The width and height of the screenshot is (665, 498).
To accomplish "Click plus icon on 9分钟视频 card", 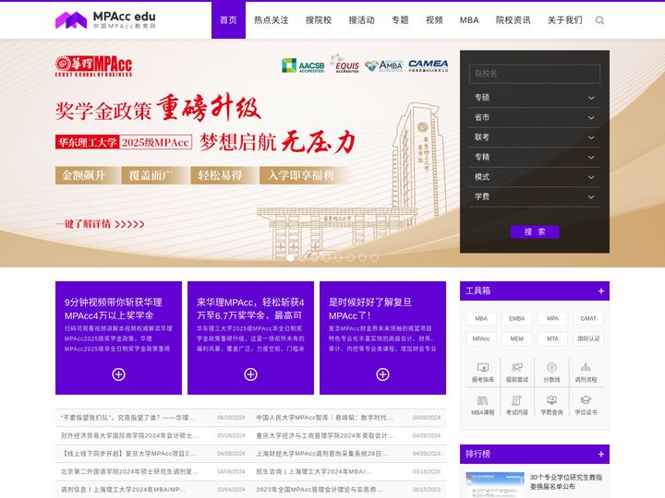I will point(118,374).
